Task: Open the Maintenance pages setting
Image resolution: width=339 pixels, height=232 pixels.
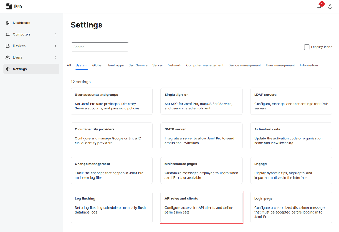Action: (x=201, y=171)
